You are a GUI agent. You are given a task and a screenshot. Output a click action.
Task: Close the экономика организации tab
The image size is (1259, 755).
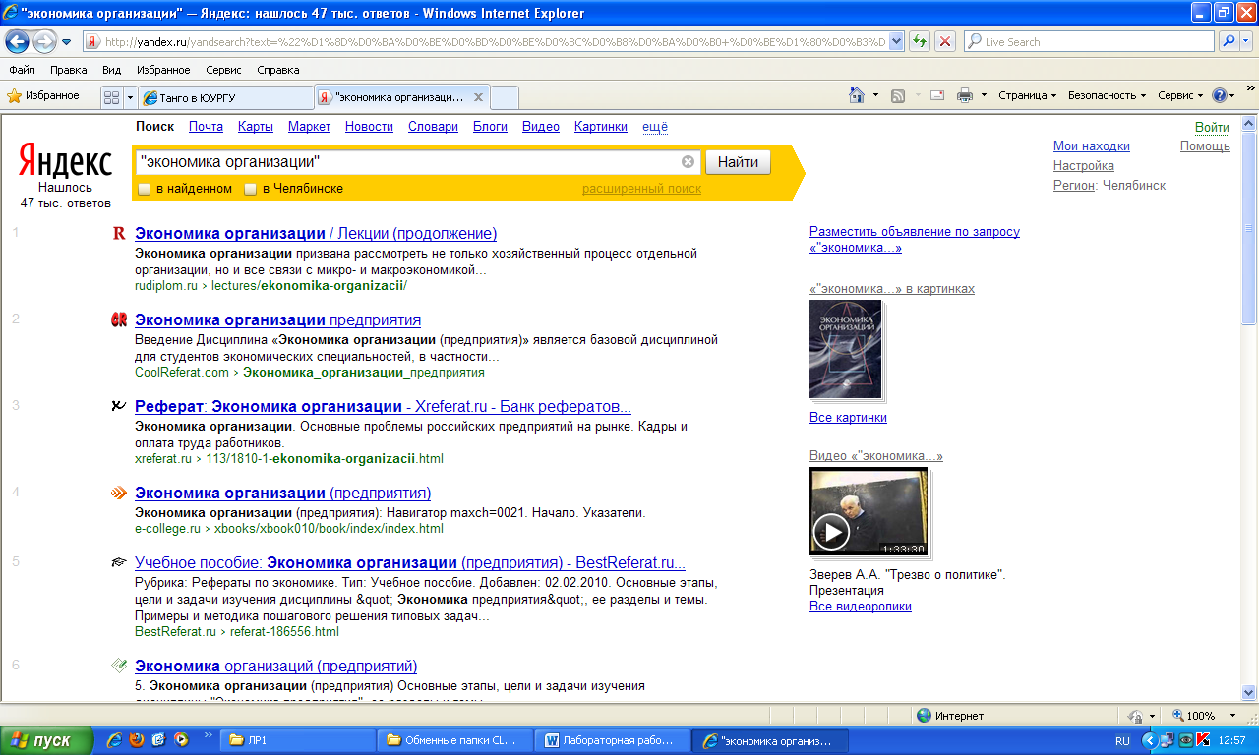[478, 97]
